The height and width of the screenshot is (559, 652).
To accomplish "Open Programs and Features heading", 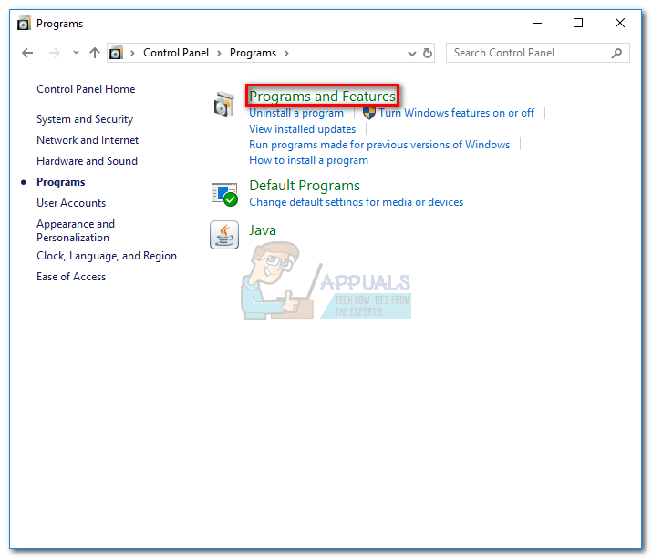I will [x=322, y=96].
